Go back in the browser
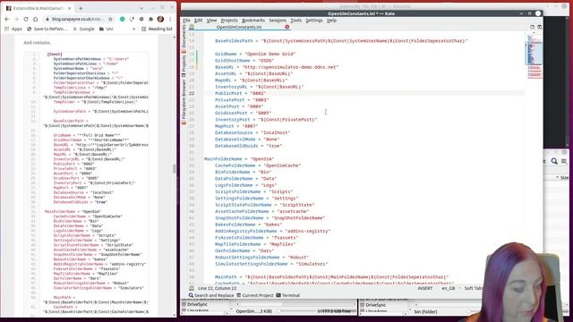This screenshot has width=573, height=322. [7, 19]
